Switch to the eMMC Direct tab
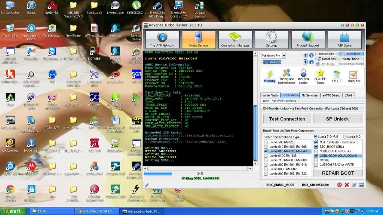383x215 pixels. tap(331, 95)
